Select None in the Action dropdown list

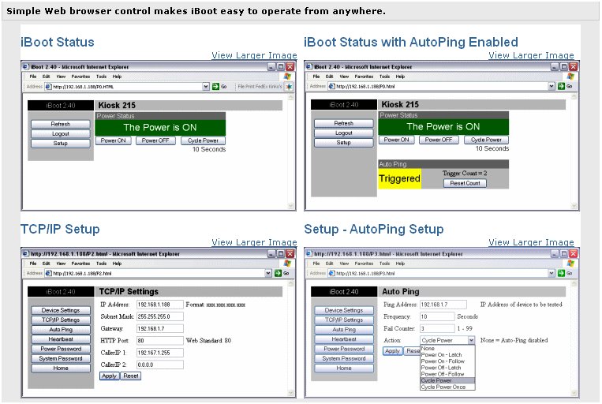[447, 348]
